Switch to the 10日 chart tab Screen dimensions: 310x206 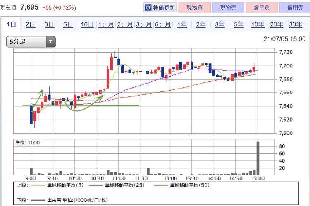(x=87, y=24)
